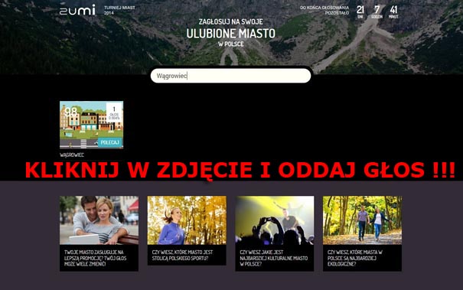Image resolution: width=463 pixels, height=290 pixels.
Task: Open the jogging woman article image
Action: pyautogui.click(x=187, y=220)
